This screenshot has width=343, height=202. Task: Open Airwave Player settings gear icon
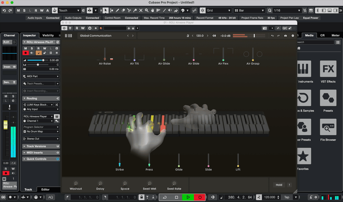pos(293,36)
